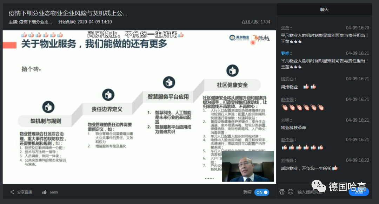Image resolution: width=379 pixels, height=204 pixels.
Task: Click the thumbs-up like icon beside 6689
Action: click(x=44, y=192)
